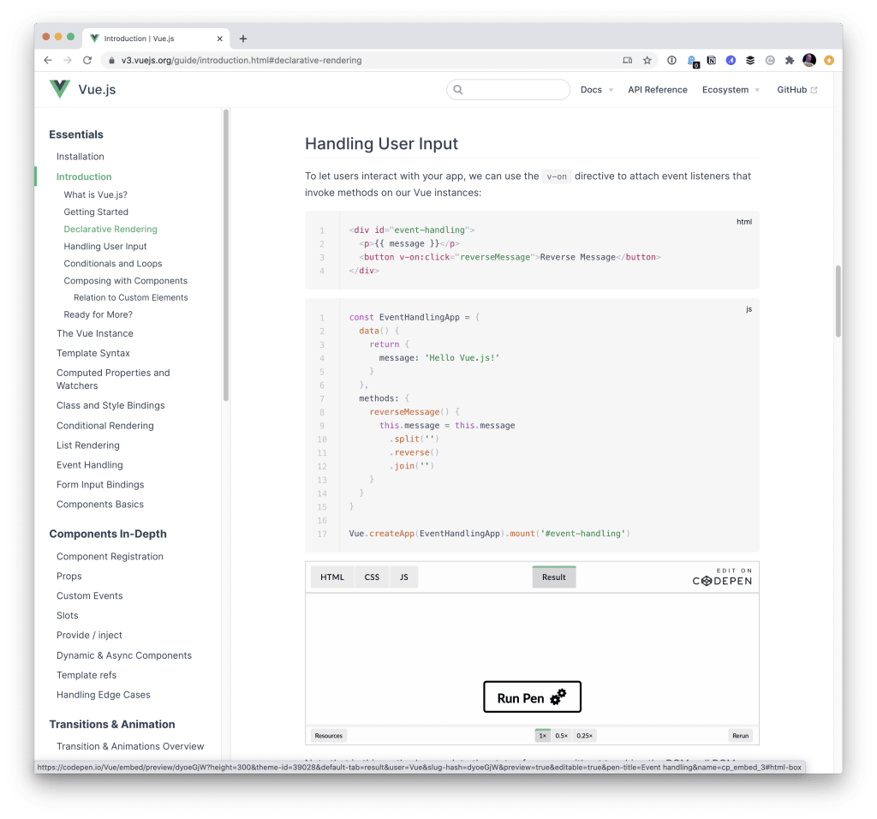Select the JS tab in the CodePen embed
The image size is (877, 819).
tap(403, 577)
